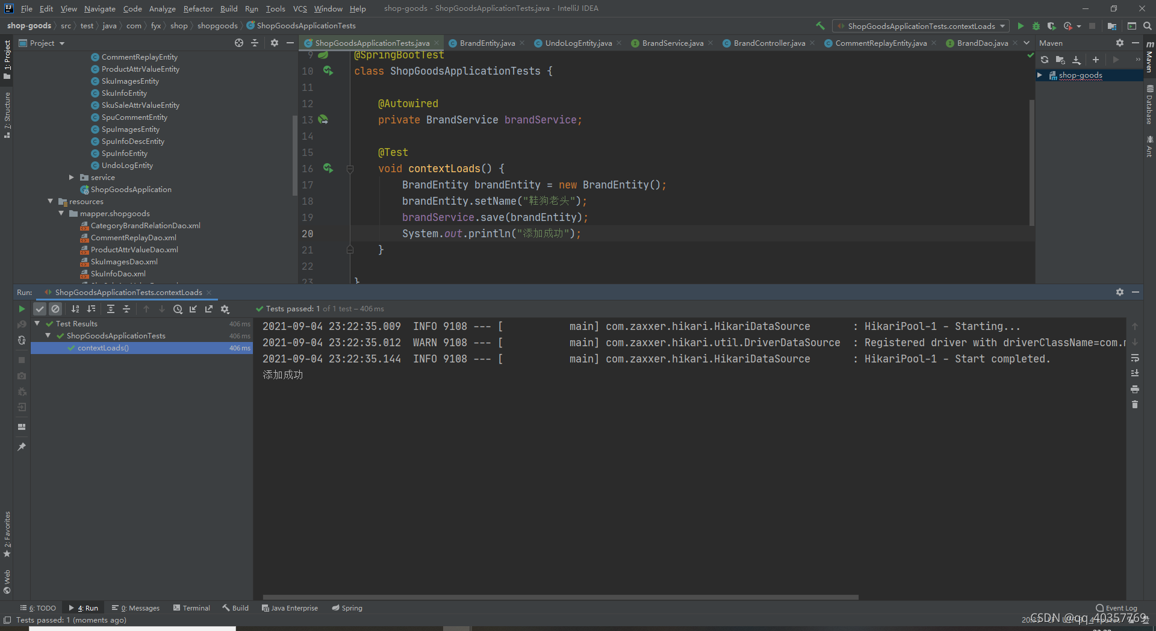Open the Refactor menu
The height and width of the screenshot is (631, 1156).
(198, 8)
